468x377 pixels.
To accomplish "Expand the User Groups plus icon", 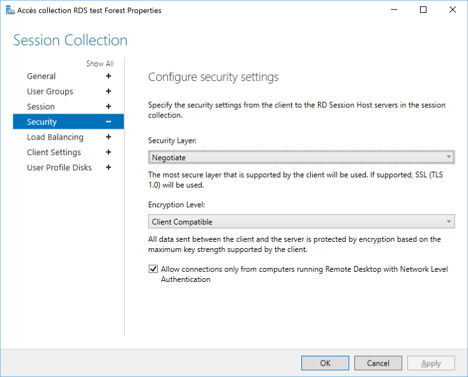I will pyautogui.click(x=109, y=91).
